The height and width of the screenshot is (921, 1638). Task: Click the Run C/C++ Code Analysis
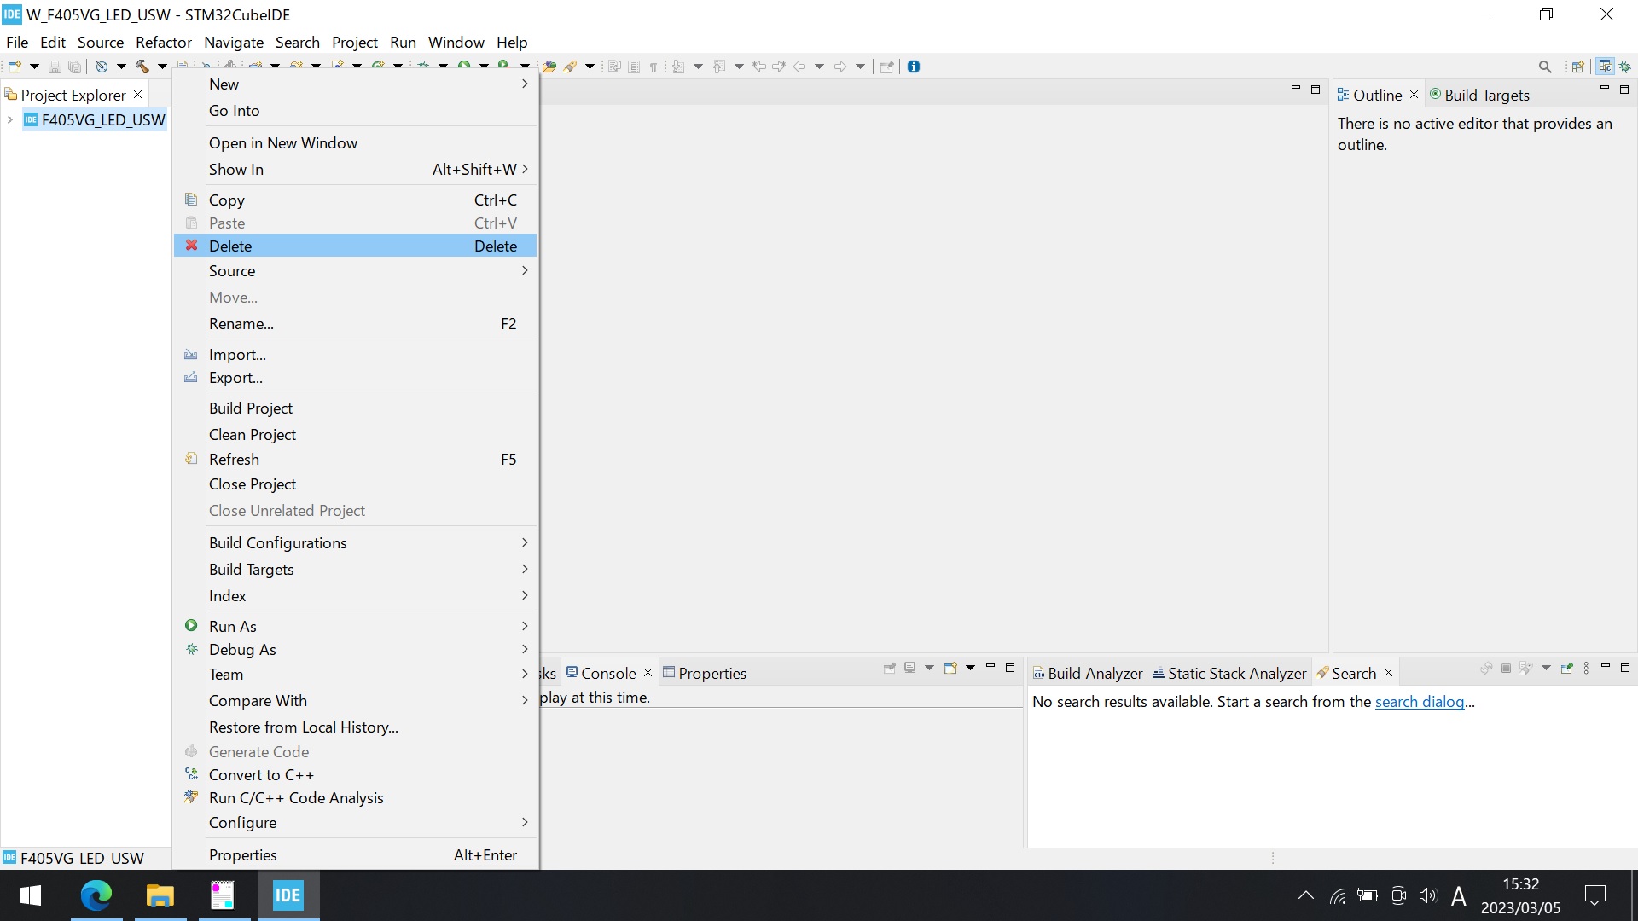294,797
